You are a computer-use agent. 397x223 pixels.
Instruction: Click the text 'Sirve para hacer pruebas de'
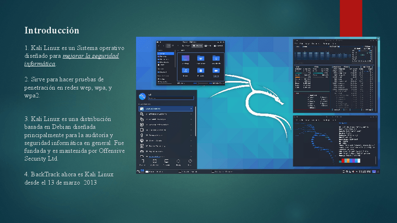67,79
